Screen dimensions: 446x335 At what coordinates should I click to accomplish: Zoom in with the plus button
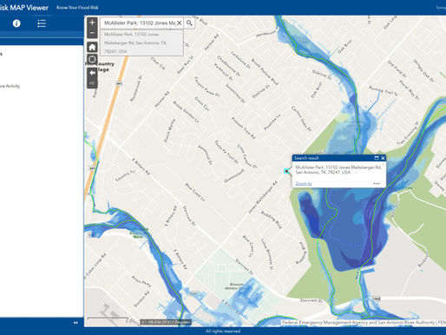pyautogui.click(x=92, y=23)
